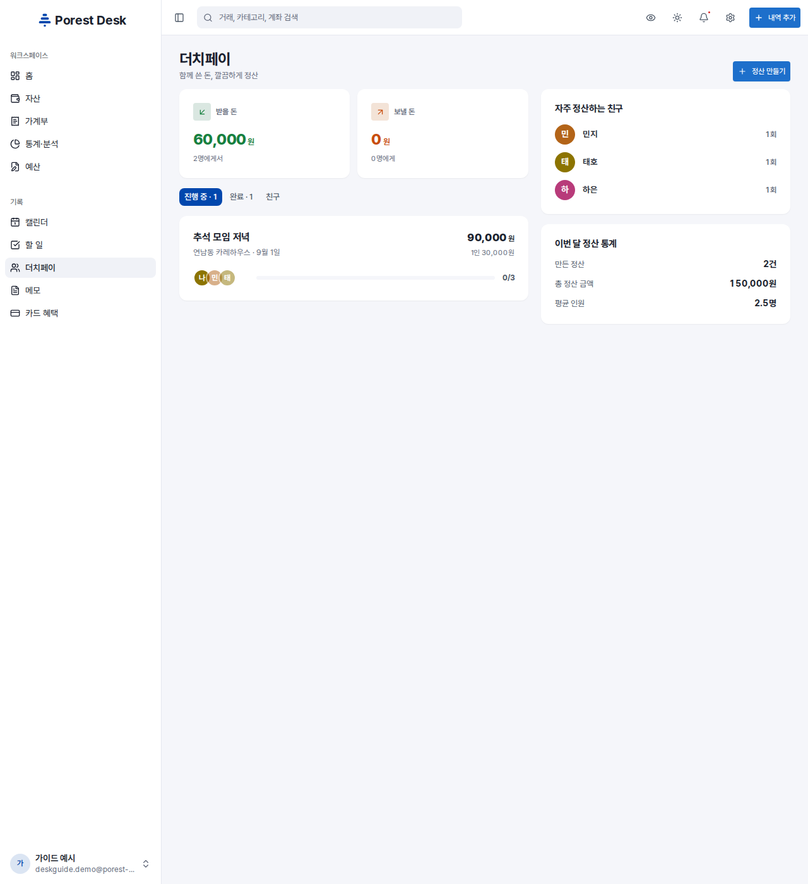Focus the 거래, 카테고리, 계좌 search field
Image resolution: width=808 pixels, height=884 pixels.
click(x=330, y=18)
